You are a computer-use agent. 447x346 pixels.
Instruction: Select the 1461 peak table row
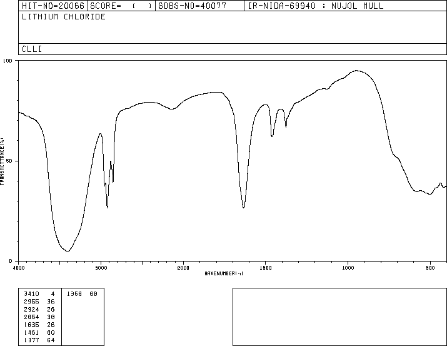point(39,332)
